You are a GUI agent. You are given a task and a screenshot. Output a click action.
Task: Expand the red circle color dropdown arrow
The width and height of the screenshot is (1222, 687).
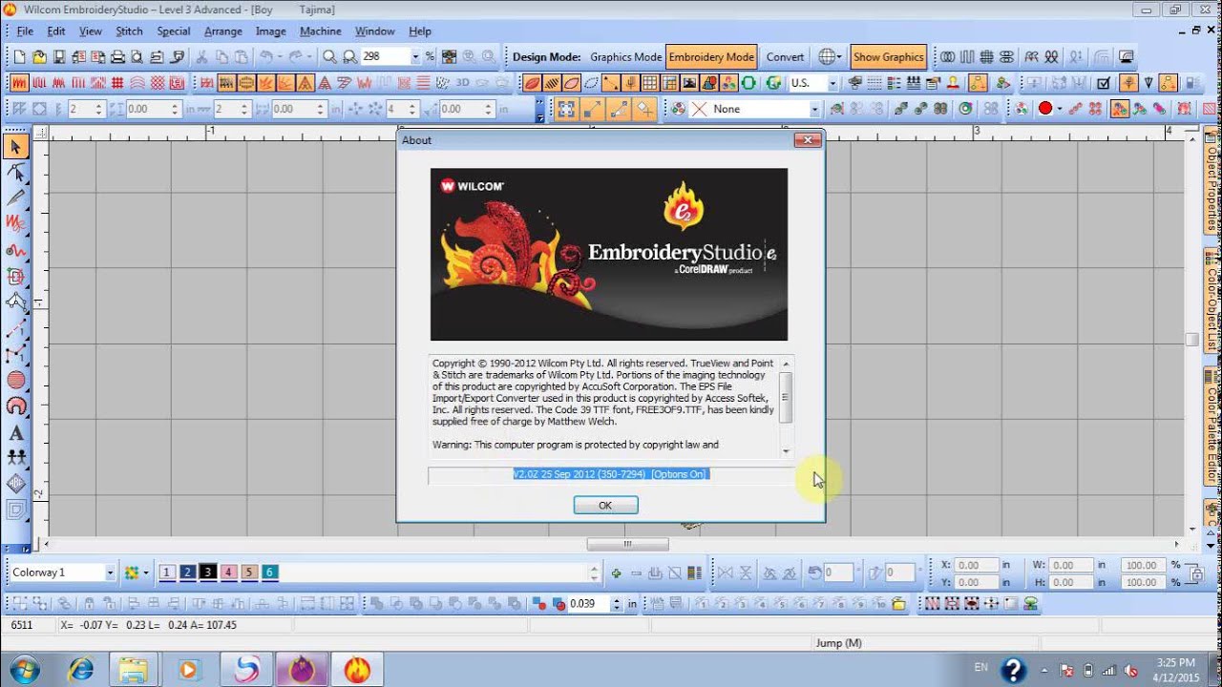click(1058, 109)
